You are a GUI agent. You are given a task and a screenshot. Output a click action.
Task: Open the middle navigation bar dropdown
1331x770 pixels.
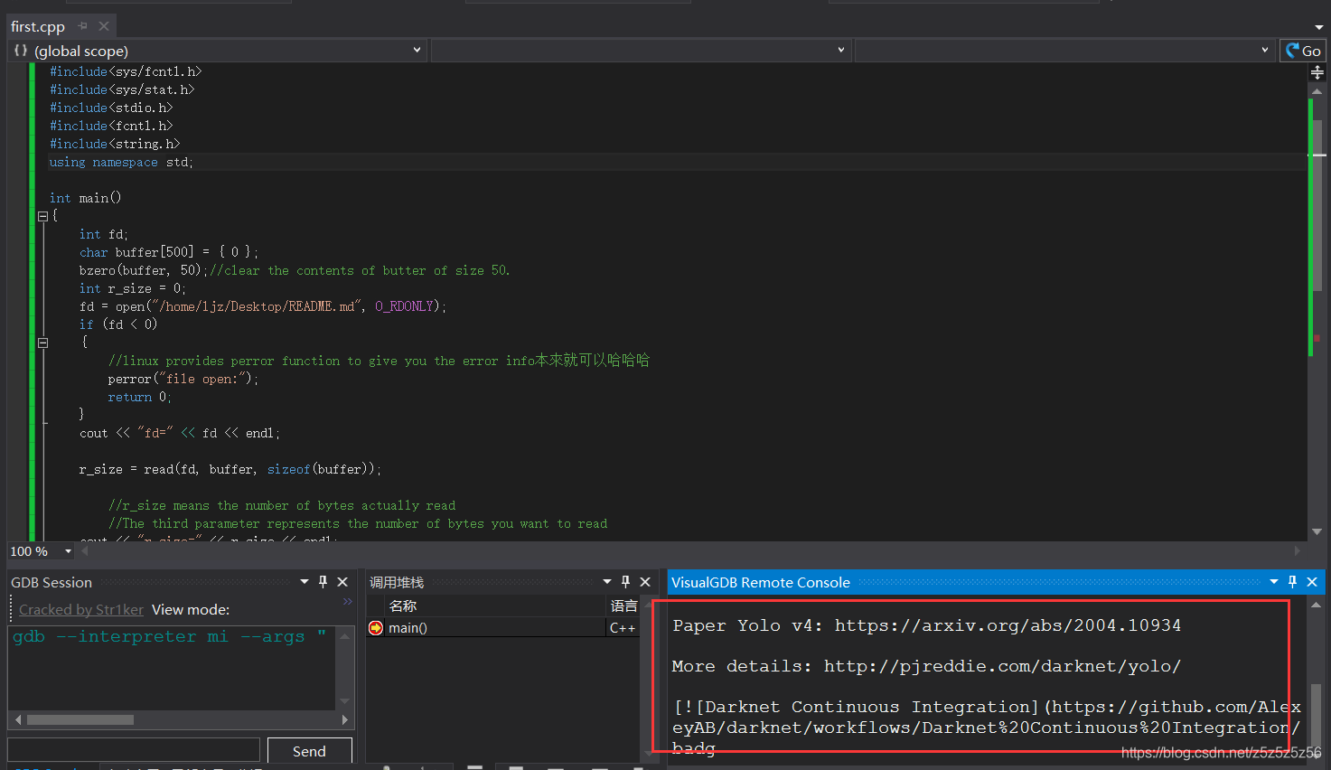tap(641, 51)
